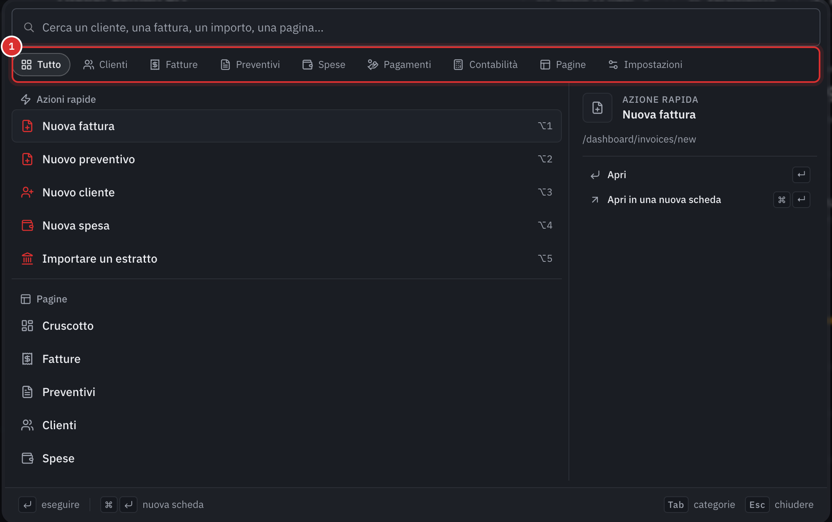Viewport: 832px width, 522px height.
Task: Click the ⌥1 shortcut hint for Nuova fattura
Action: coord(545,126)
